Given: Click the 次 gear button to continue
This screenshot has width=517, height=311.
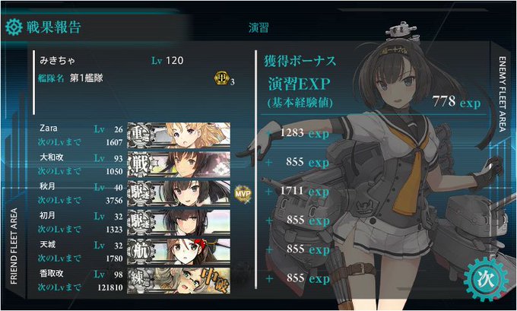Looking at the screenshot, I should (486, 279).
